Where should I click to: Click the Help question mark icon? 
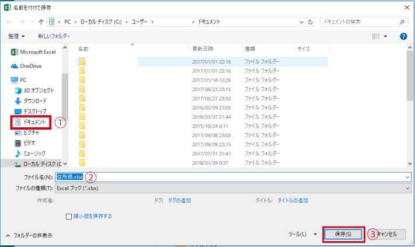(x=403, y=36)
